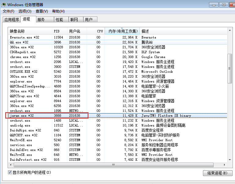Viewport: 235px width, 184px height.
Task: Switch to the 性能 tab
Action: [61, 20]
